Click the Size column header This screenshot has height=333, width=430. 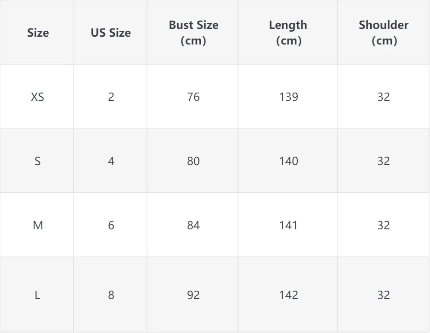(38, 33)
